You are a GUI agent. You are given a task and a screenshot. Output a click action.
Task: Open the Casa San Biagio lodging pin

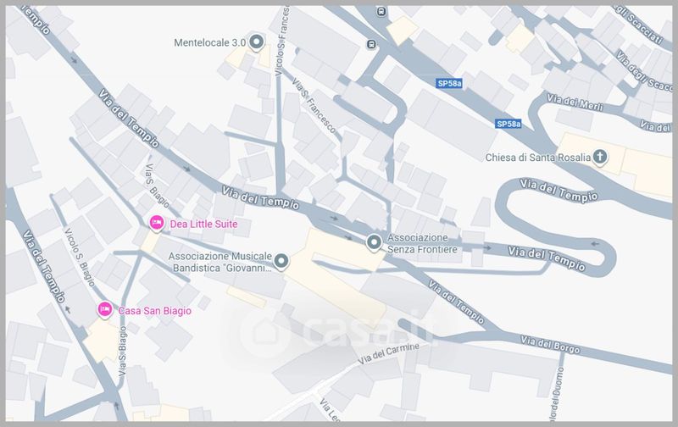point(104,310)
